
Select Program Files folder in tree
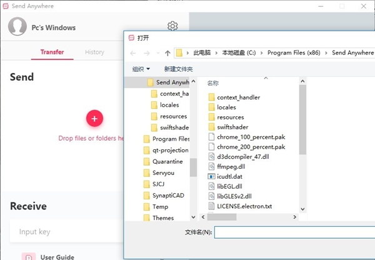point(166,139)
